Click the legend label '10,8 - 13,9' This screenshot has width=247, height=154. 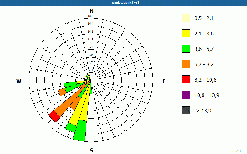pyautogui.click(x=207, y=95)
